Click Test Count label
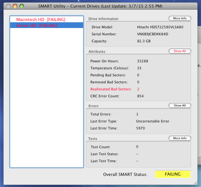 click(100, 147)
